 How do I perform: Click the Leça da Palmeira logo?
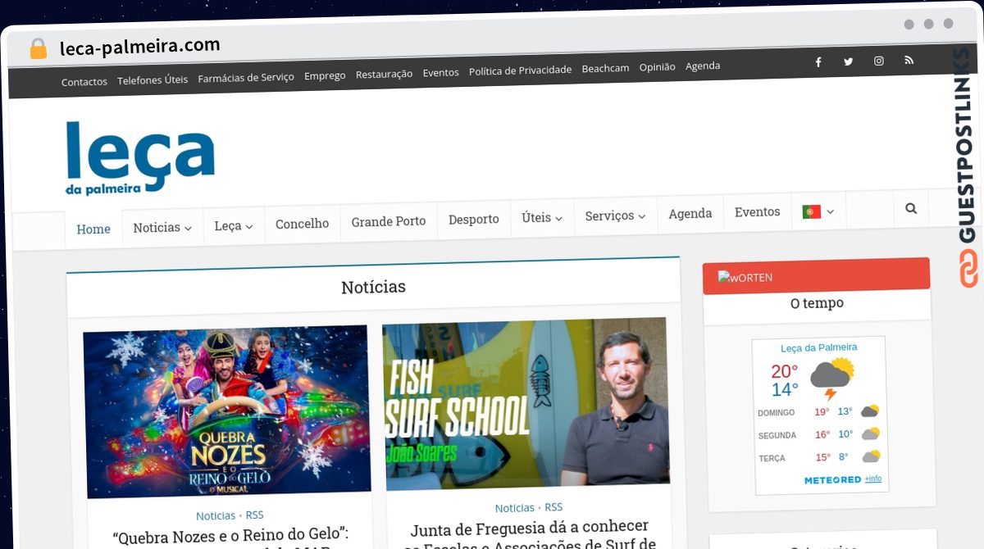(140, 158)
